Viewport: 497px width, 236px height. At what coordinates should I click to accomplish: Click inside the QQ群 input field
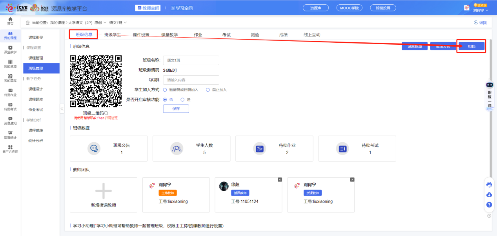191,80
